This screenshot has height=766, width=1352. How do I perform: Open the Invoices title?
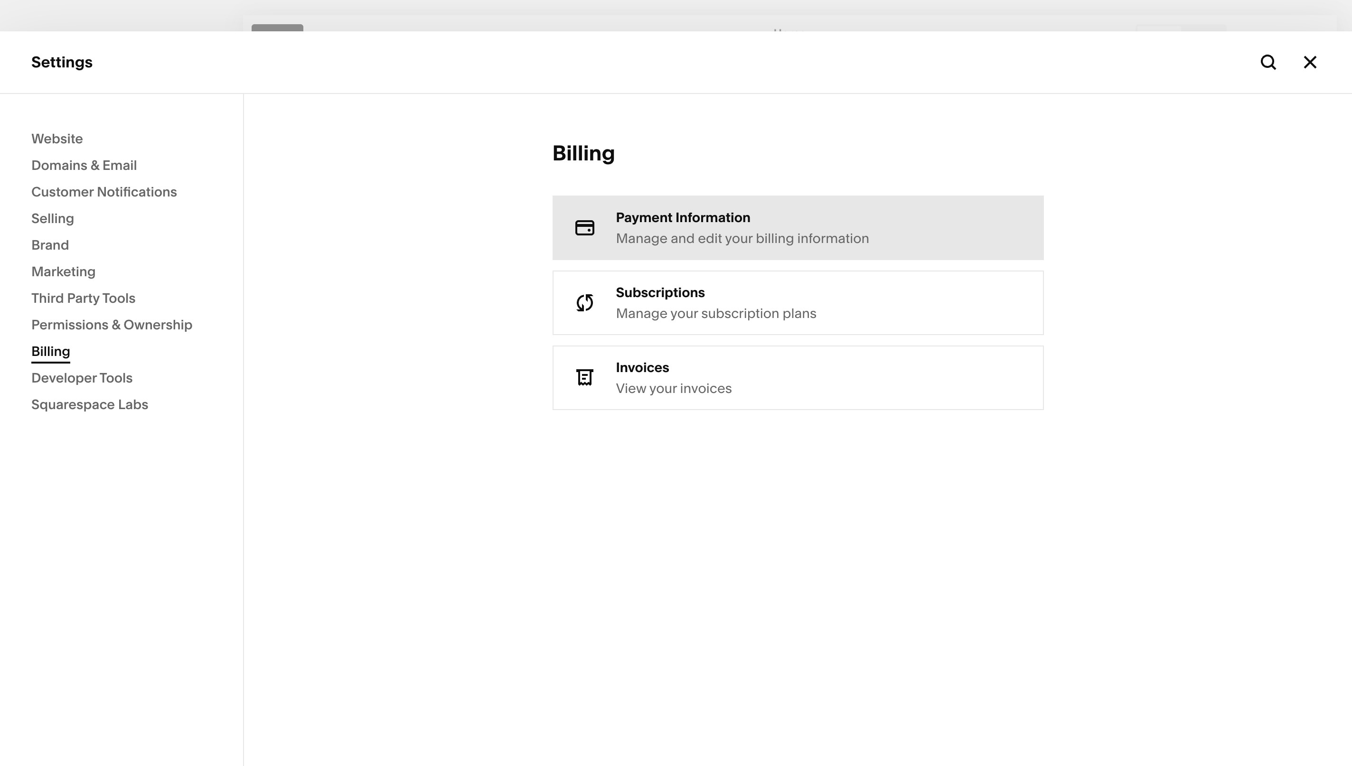coord(642,367)
